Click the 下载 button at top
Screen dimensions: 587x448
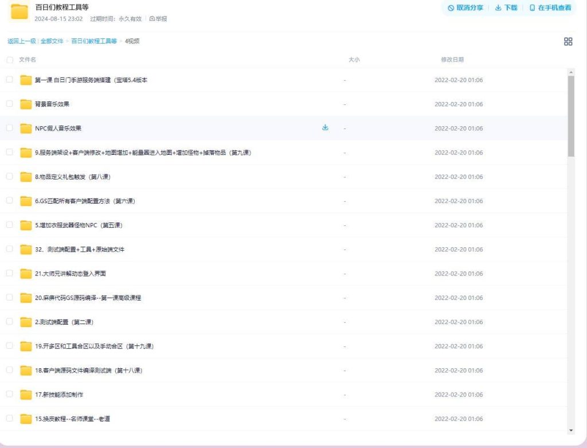(x=506, y=8)
